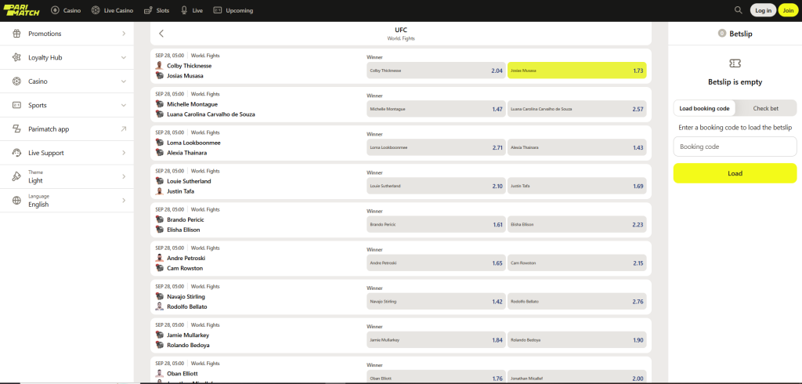802x384 pixels.
Task: Click the Promotions gift icon in sidebar
Action: pos(16,34)
